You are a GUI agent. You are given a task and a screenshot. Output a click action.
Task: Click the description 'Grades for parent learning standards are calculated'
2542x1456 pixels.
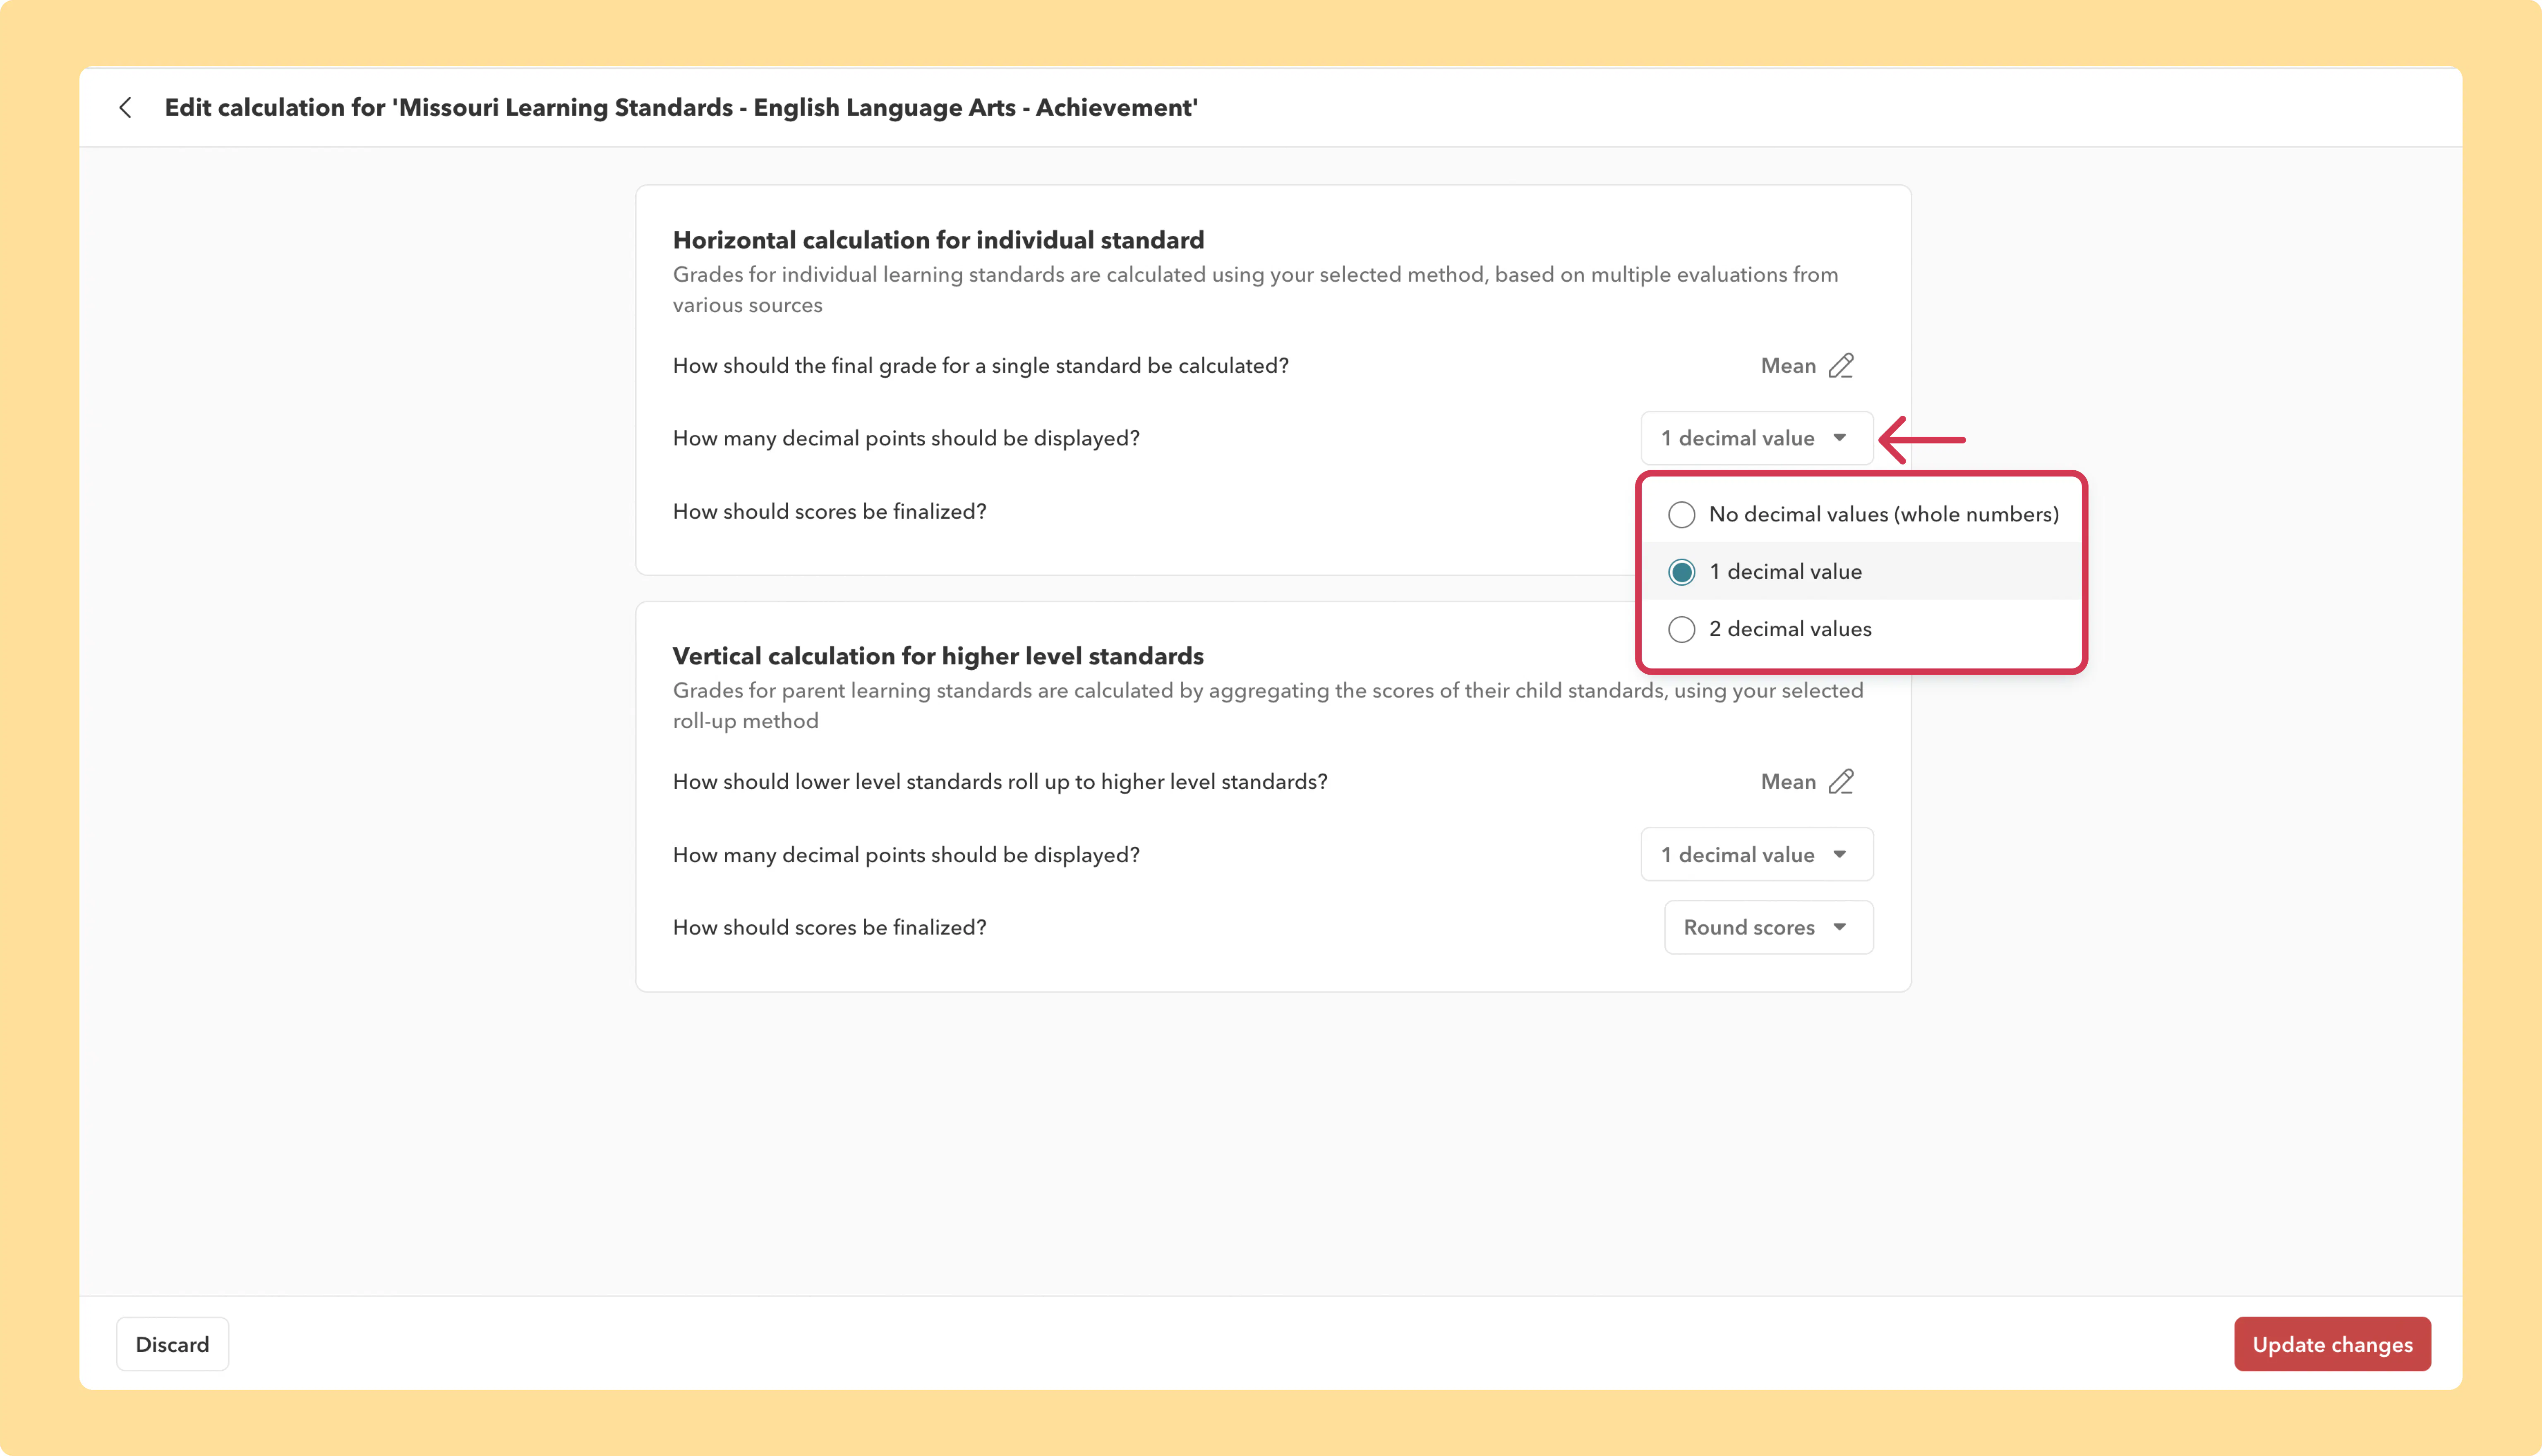pyautogui.click(x=1268, y=706)
